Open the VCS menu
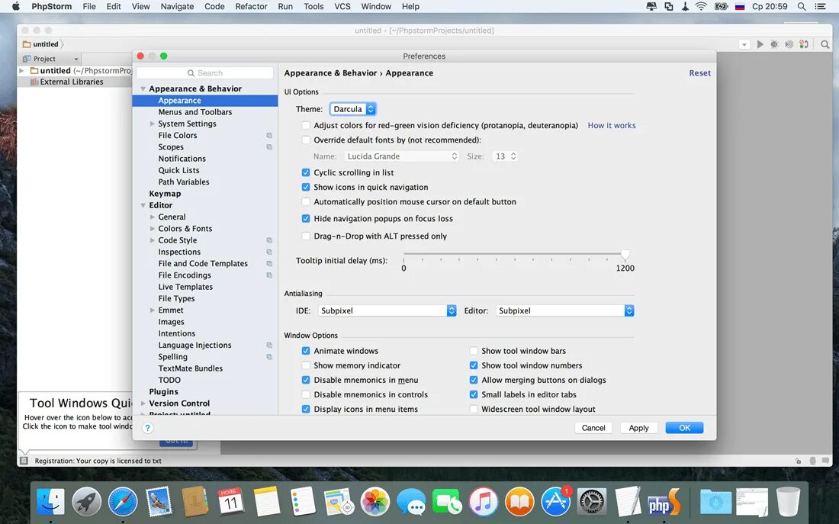Image resolution: width=839 pixels, height=524 pixels. [x=342, y=6]
